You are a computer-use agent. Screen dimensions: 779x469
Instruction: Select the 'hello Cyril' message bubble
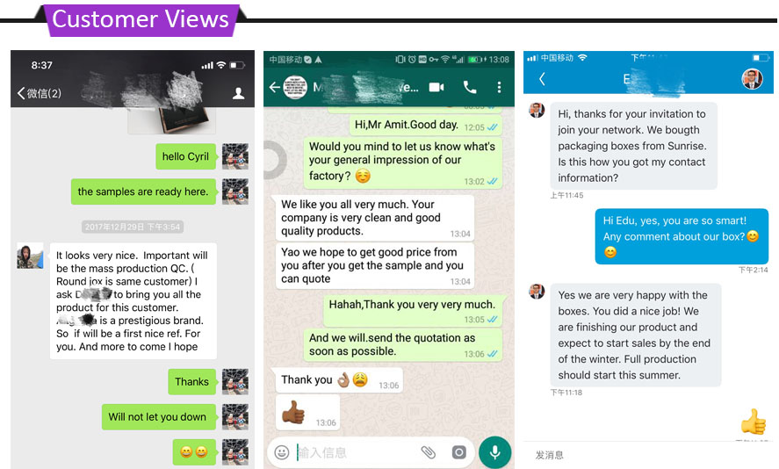point(186,156)
